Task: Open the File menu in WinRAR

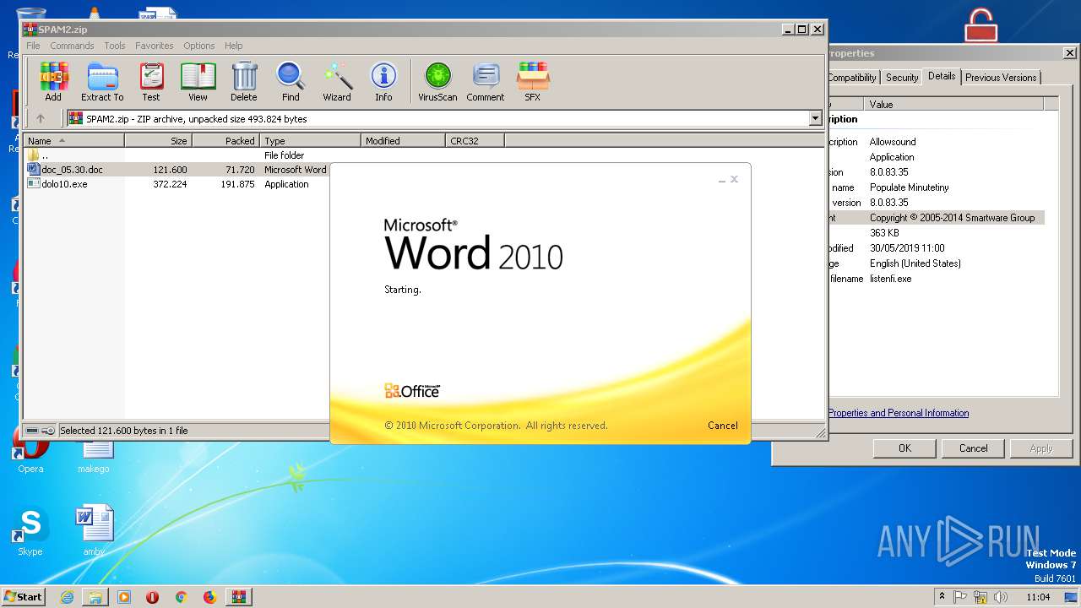Action: [33, 46]
